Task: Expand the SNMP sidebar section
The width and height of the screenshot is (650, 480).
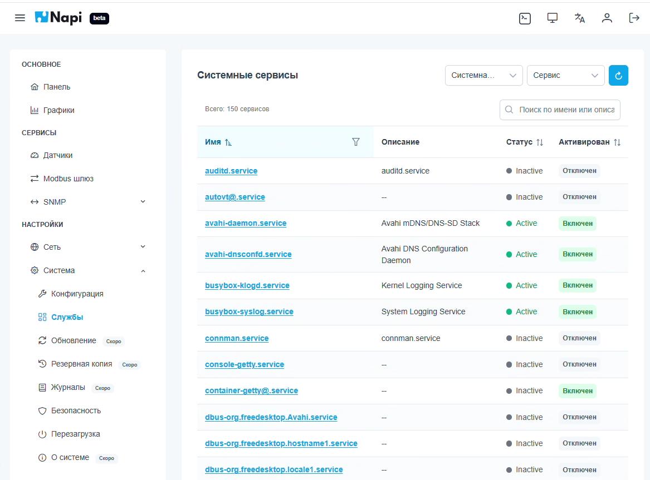Action: (143, 202)
